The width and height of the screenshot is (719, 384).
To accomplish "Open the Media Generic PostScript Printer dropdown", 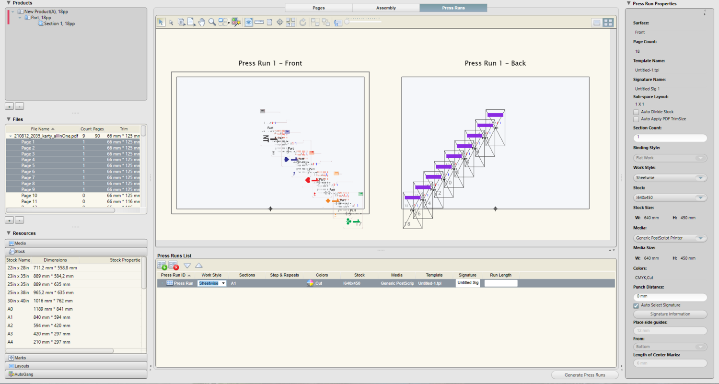I will point(670,238).
